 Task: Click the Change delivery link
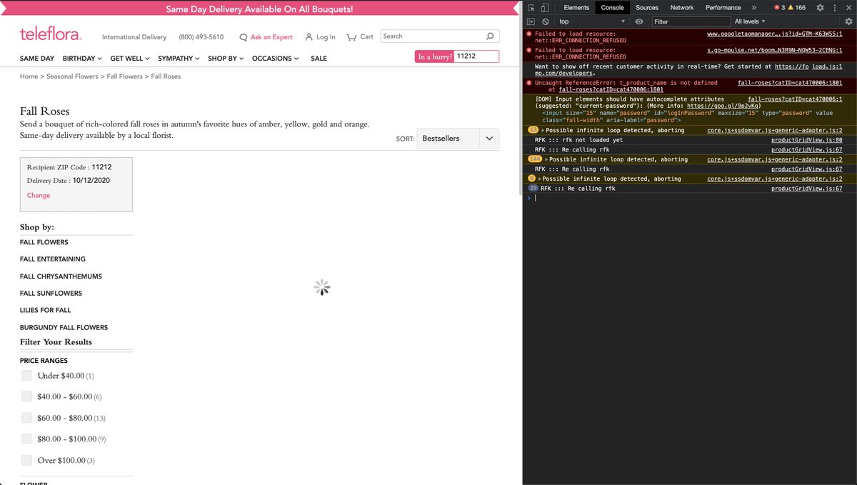coord(39,196)
